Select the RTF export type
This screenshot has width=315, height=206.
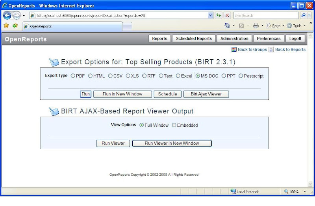(x=144, y=76)
